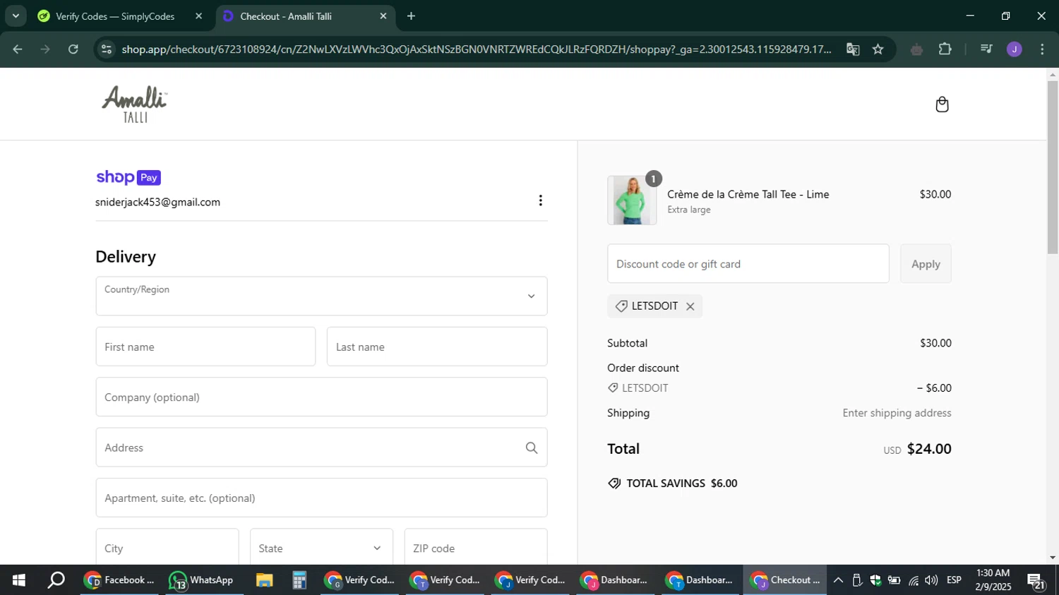This screenshot has width=1059, height=595.
Task: Bookmark this page with the star icon
Action: coord(878,49)
